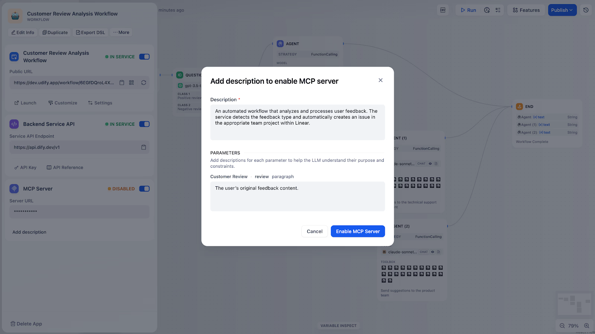Regenerate the public URL with the refresh icon

click(x=144, y=83)
